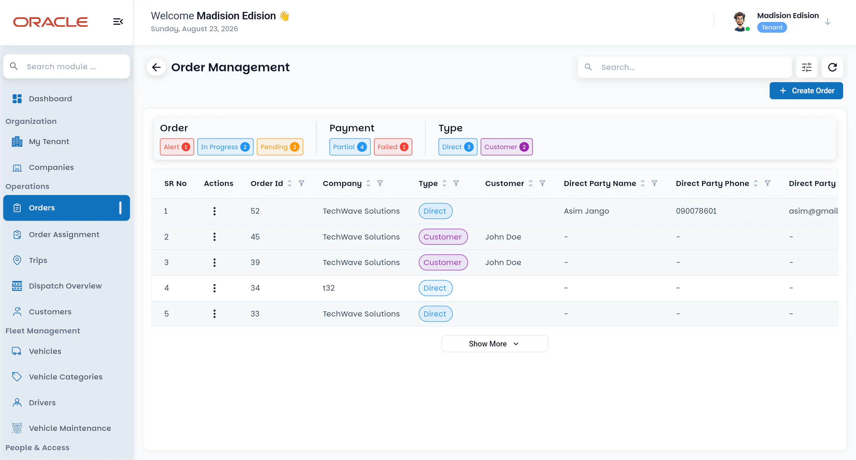Viewport: 856px width, 460px height.
Task: Click the user avatar picture
Action: point(740,22)
